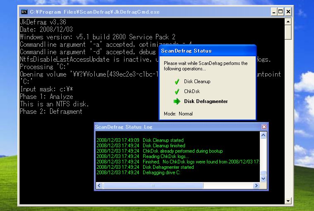Click the 'Please wait while ScanDefrag performs' message
The image size is (314, 211).
[x=206, y=66]
